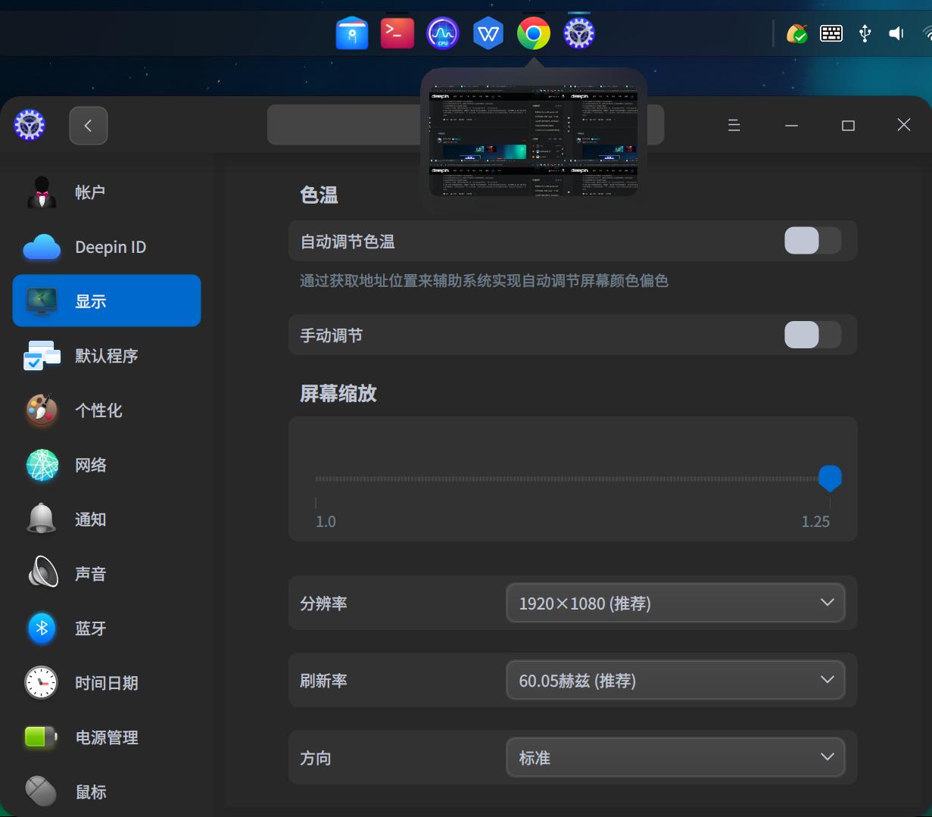This screenshot has height=817, width=932.
Task: Click the 屏幕缩放 slider handle
Action: (x=830, y=479)
